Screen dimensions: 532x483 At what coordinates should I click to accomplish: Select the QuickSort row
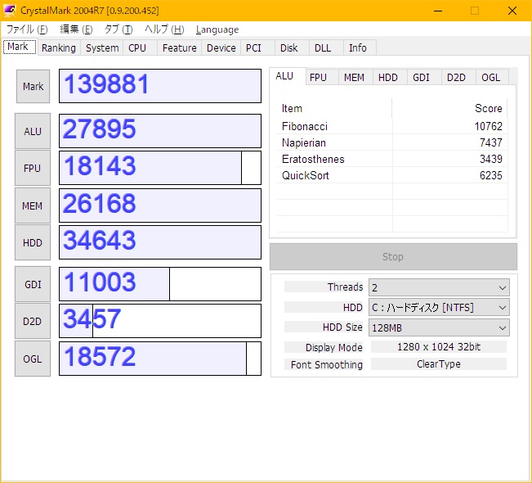392,175
